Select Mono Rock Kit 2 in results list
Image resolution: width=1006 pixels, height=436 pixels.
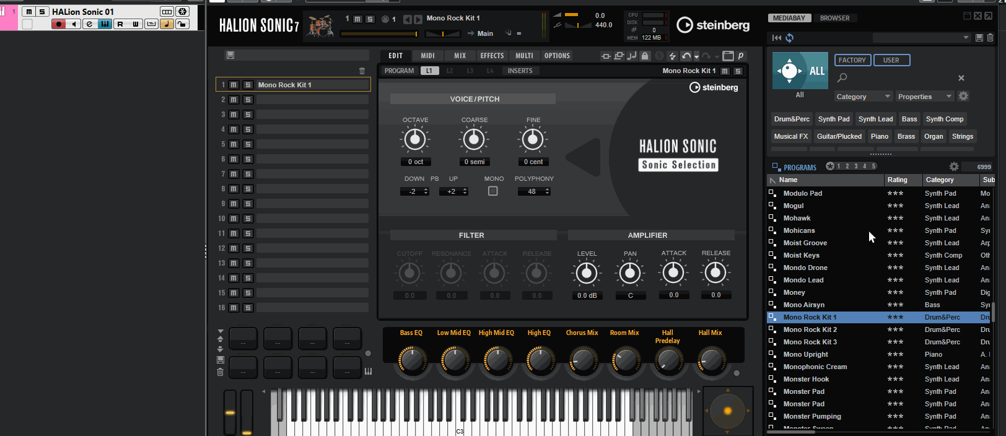pyautogui.click(x=878, y=329)
